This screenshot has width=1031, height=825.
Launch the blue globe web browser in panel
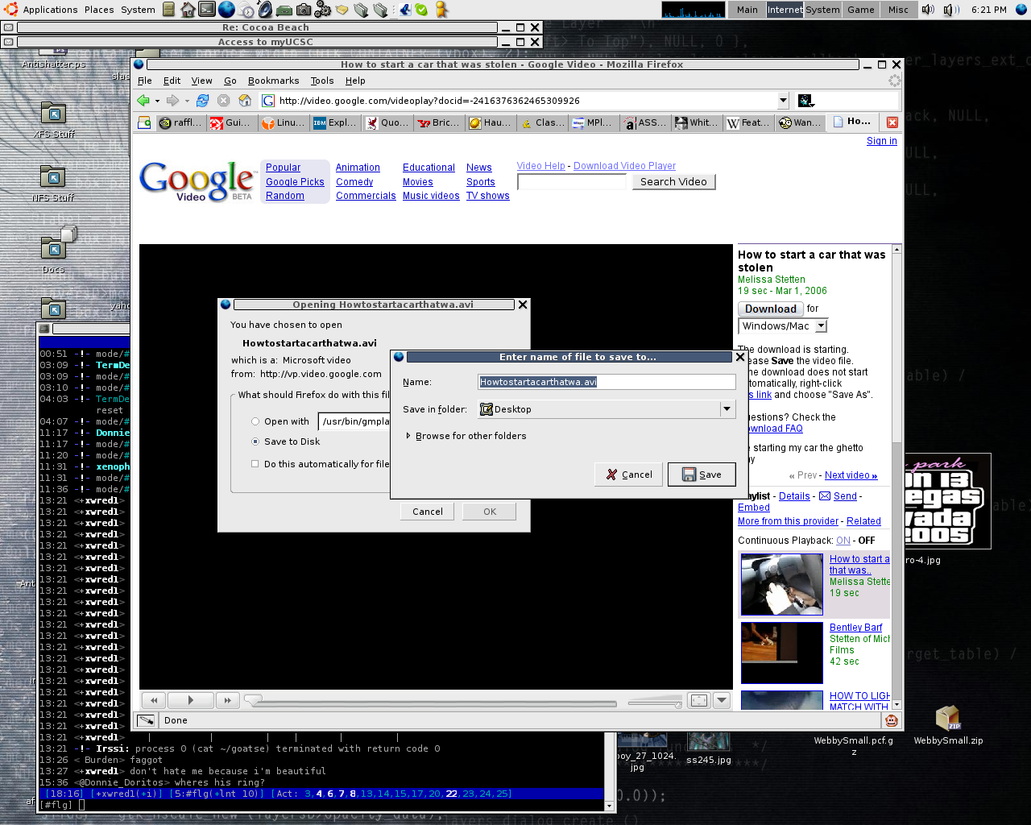[226, 10]
